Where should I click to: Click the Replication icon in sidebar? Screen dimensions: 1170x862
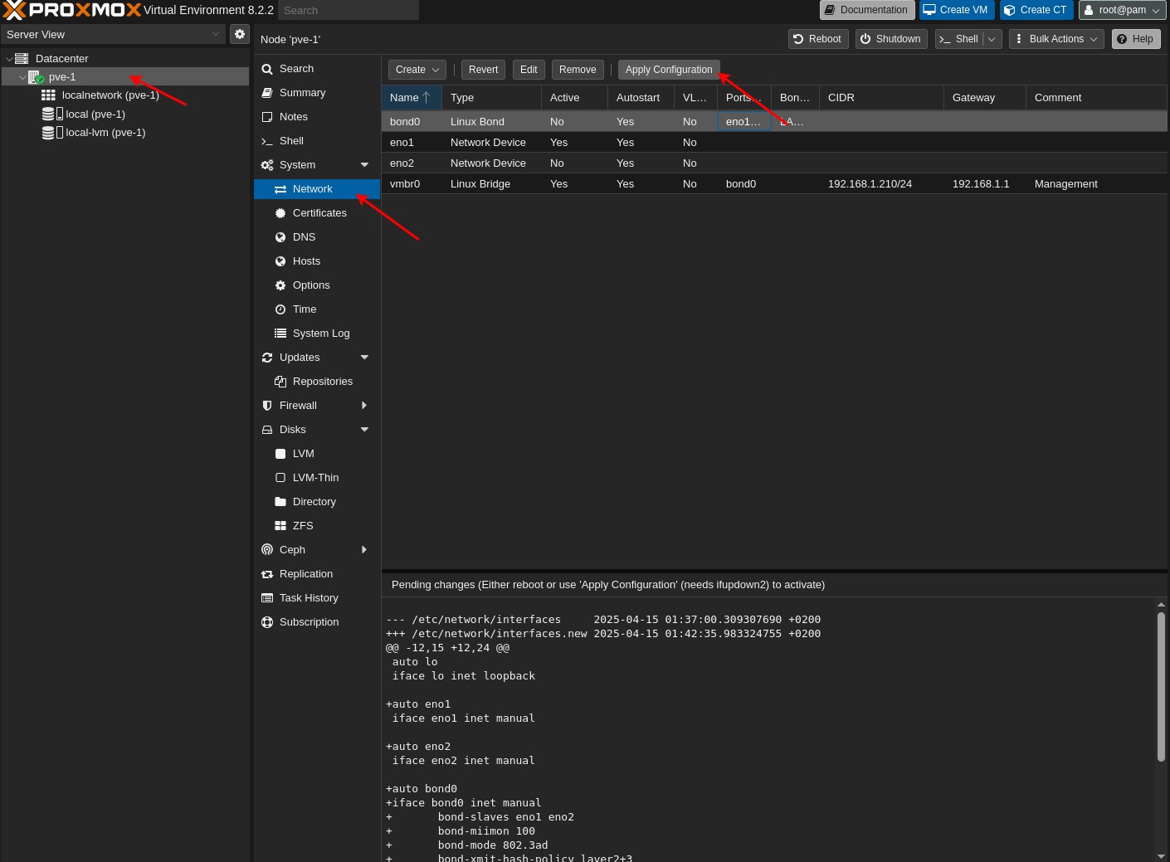point(267,574)
